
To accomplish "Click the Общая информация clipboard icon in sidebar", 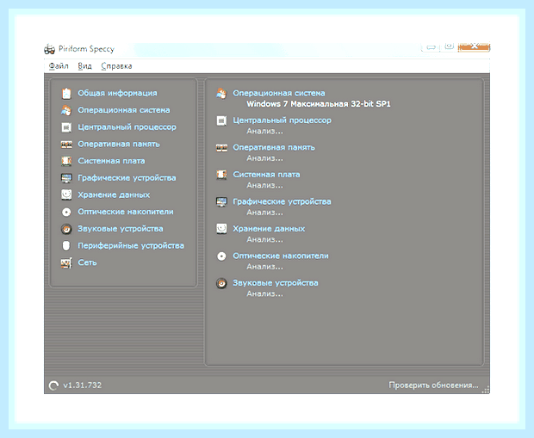I will point(66,93).
